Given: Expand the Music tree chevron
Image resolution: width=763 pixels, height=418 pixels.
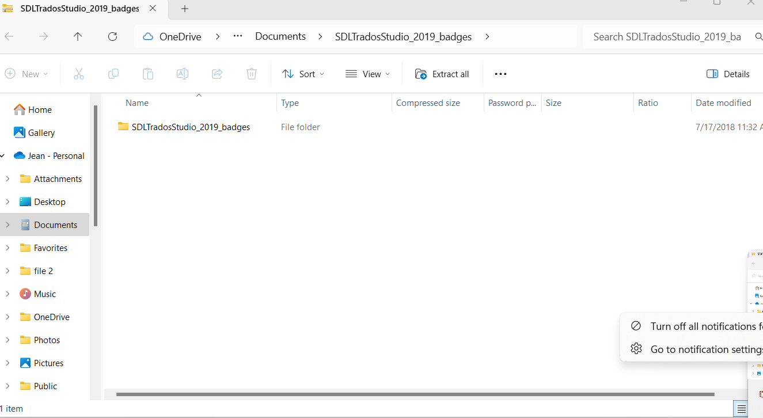Looking at the screenshot, I should tap(7, 294).
